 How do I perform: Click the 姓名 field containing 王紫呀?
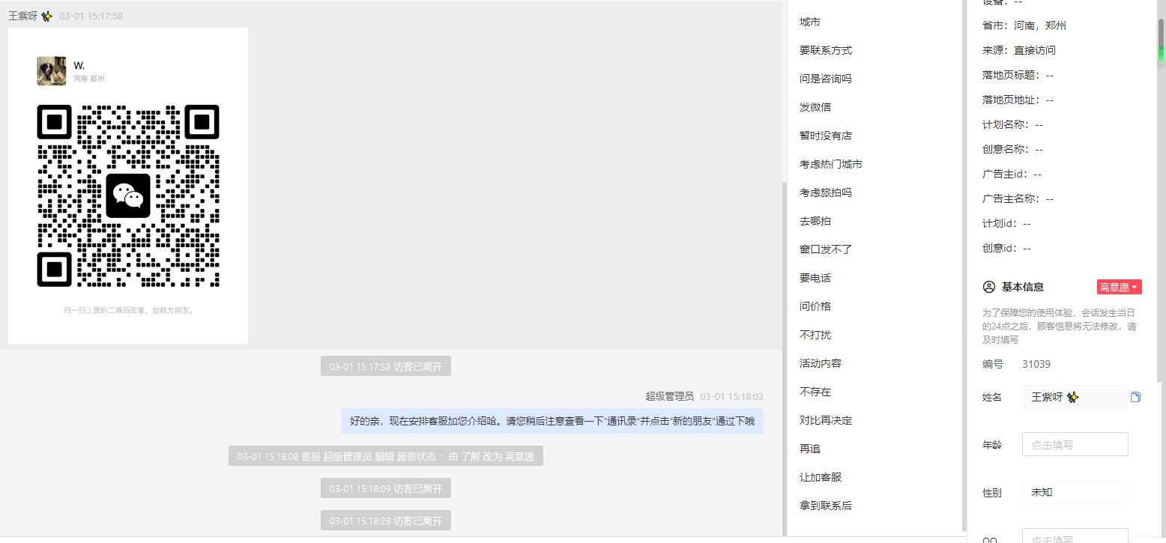coord(1075,397)
